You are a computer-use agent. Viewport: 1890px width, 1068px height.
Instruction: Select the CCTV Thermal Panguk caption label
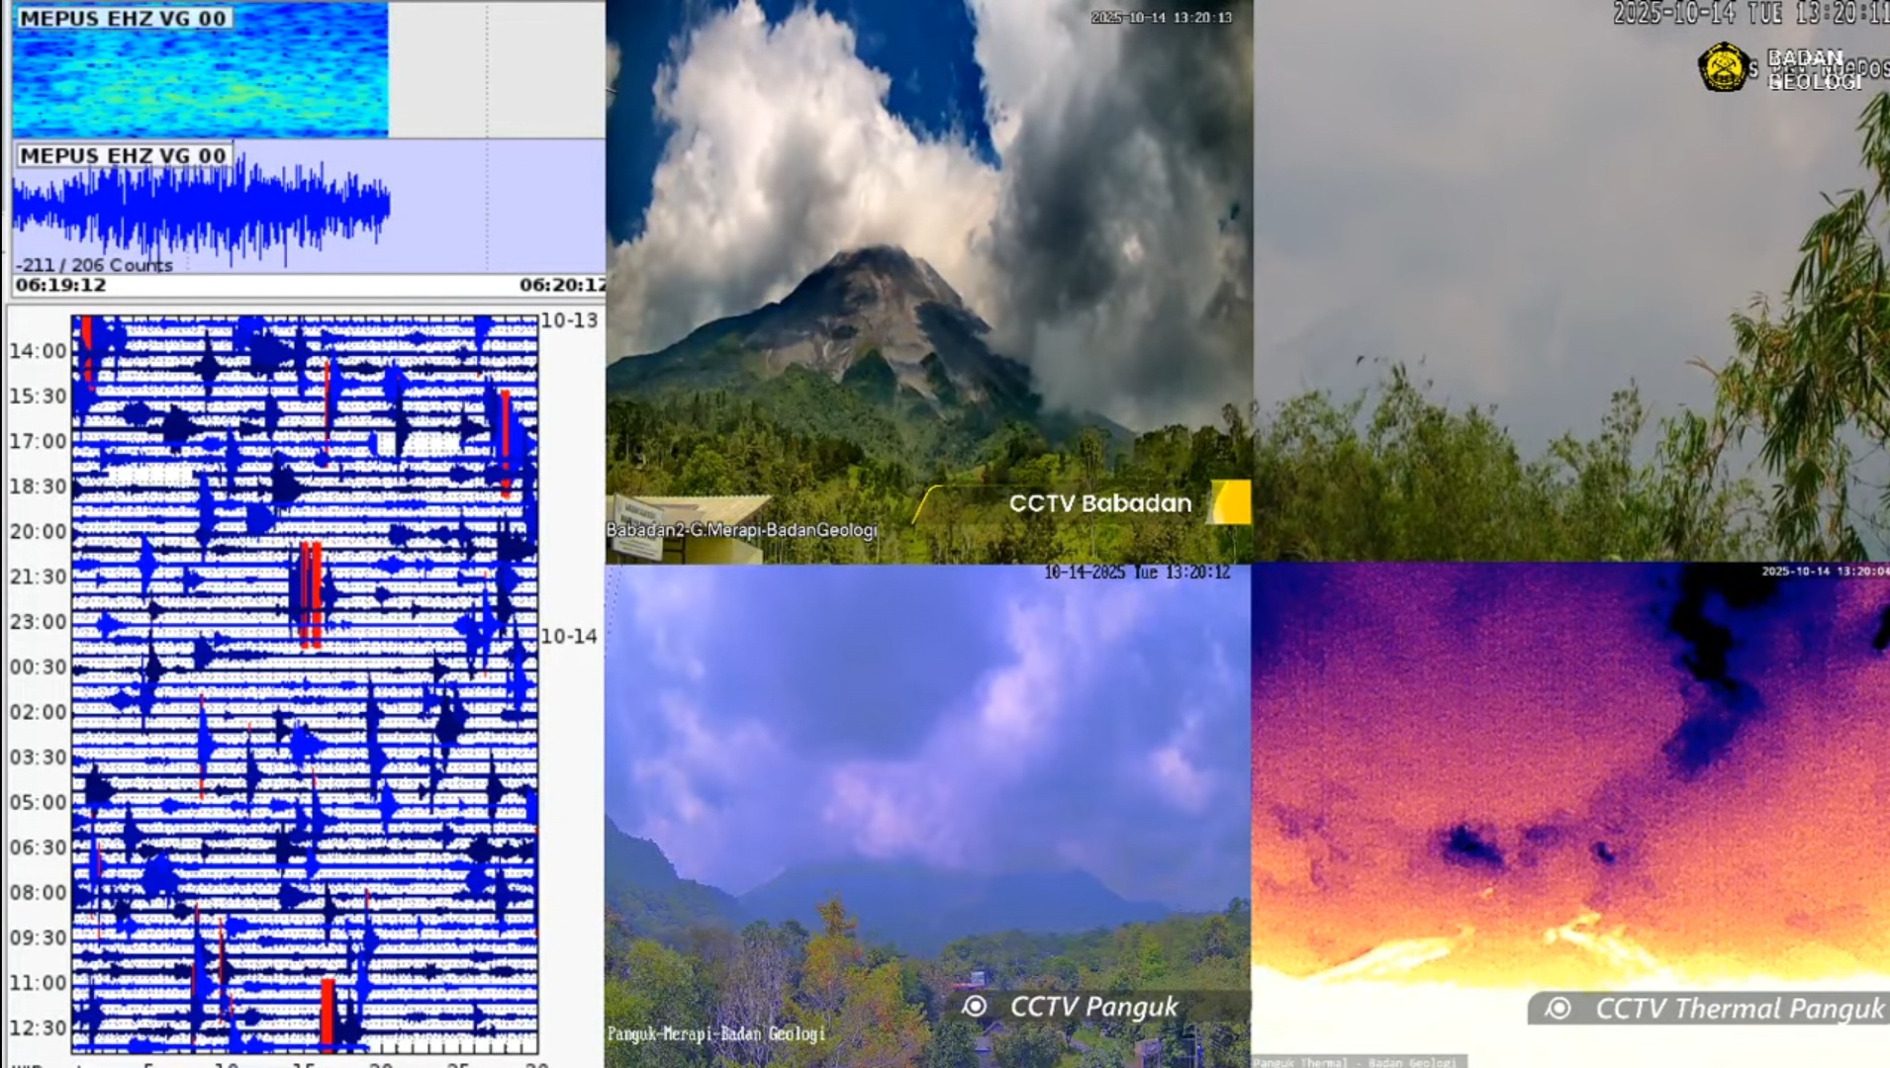pos(1739,1009)
